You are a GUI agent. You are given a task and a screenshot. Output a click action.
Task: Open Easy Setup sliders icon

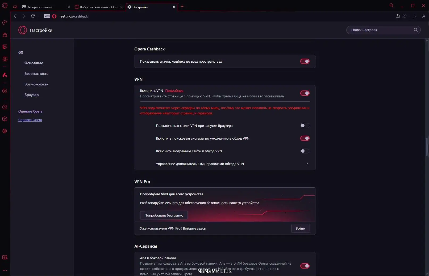point(415,16)
